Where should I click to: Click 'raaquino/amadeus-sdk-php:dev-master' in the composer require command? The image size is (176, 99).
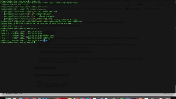[x=64, y=3]
